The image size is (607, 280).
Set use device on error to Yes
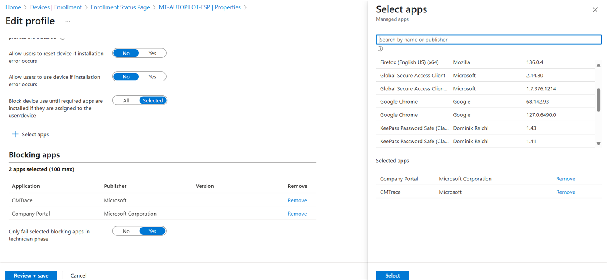(152, 77)
